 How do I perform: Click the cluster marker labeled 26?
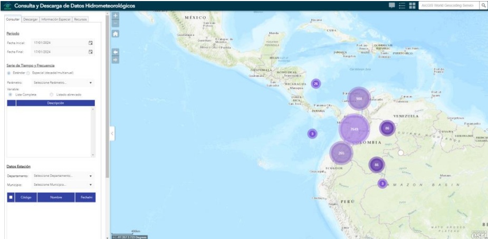(x=316, y=83)
